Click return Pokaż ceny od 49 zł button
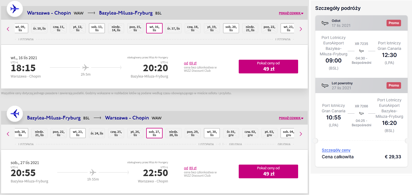The height and width of the screenshot is (195, 412). [268, 171]
